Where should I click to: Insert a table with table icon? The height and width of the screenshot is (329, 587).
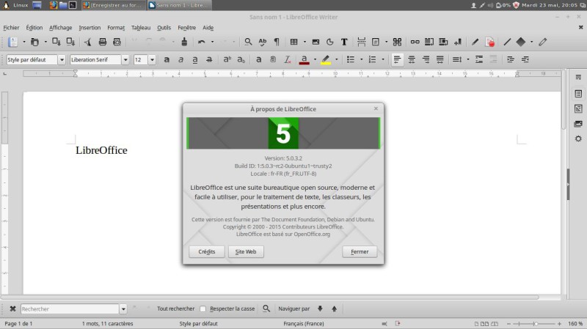(294, 42)
